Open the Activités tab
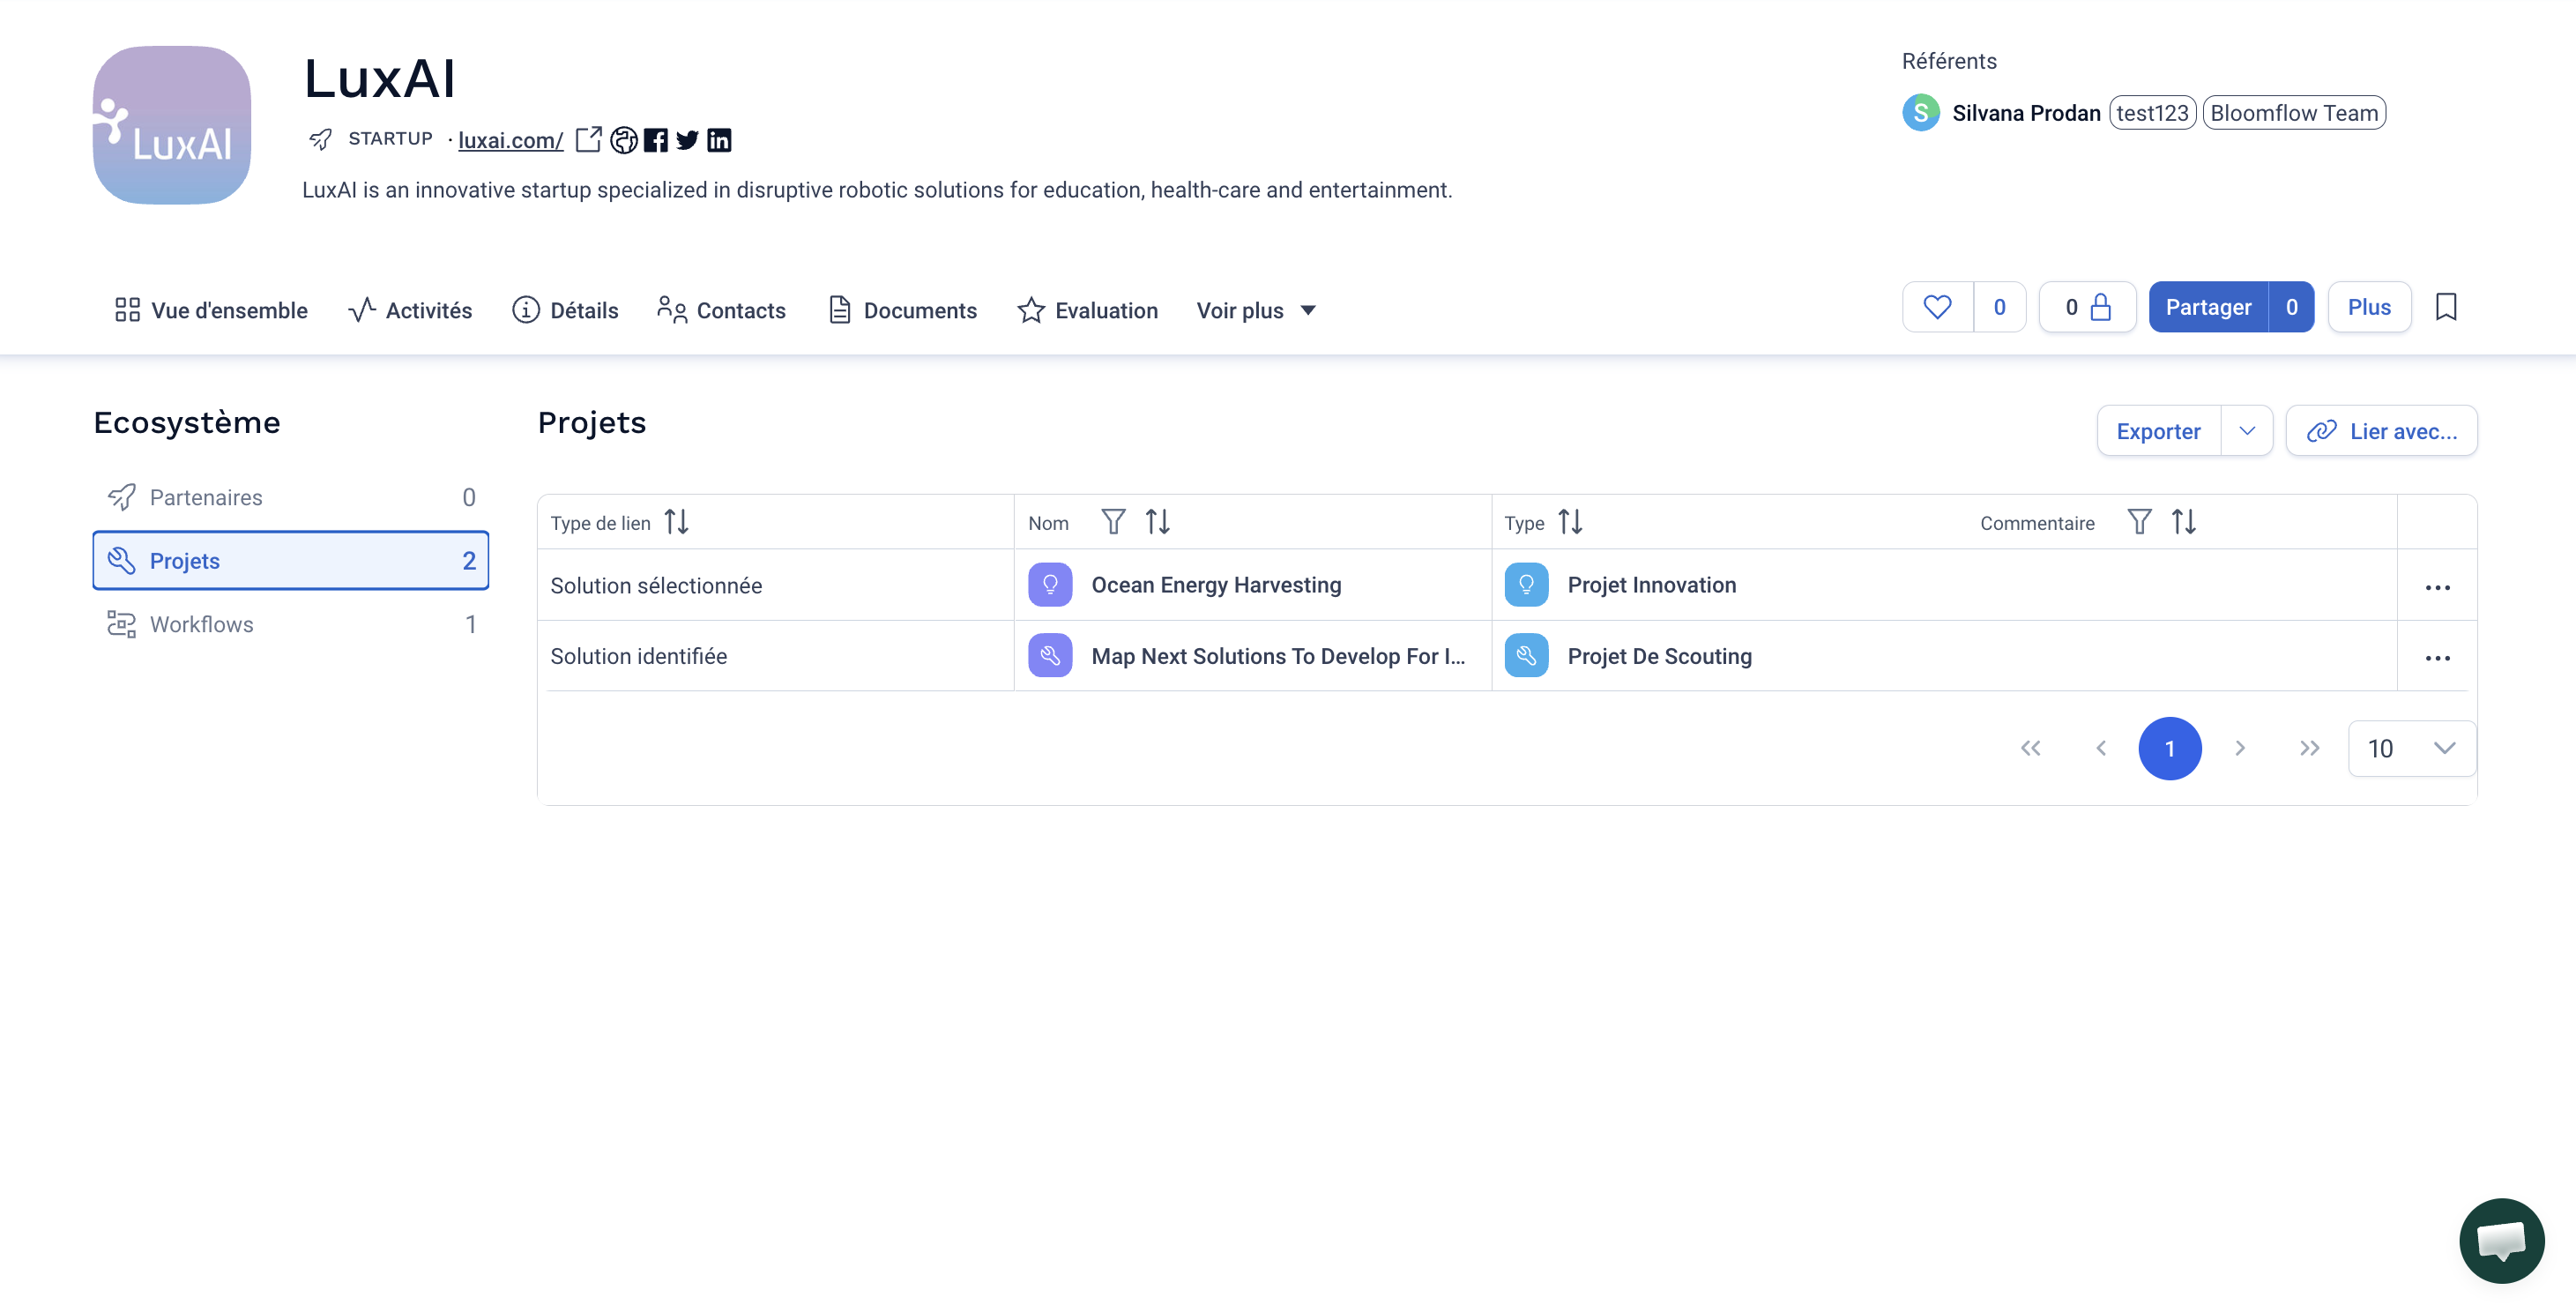 [410, 311]
